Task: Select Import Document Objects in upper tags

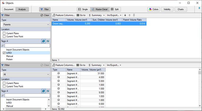Action: pyautogui.click(x=18, y=50)
